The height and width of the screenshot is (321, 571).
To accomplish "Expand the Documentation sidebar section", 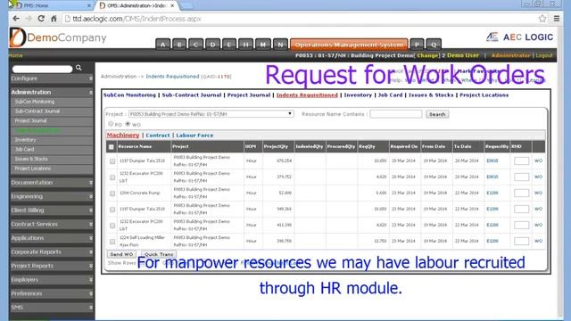I will coord(52,182).
